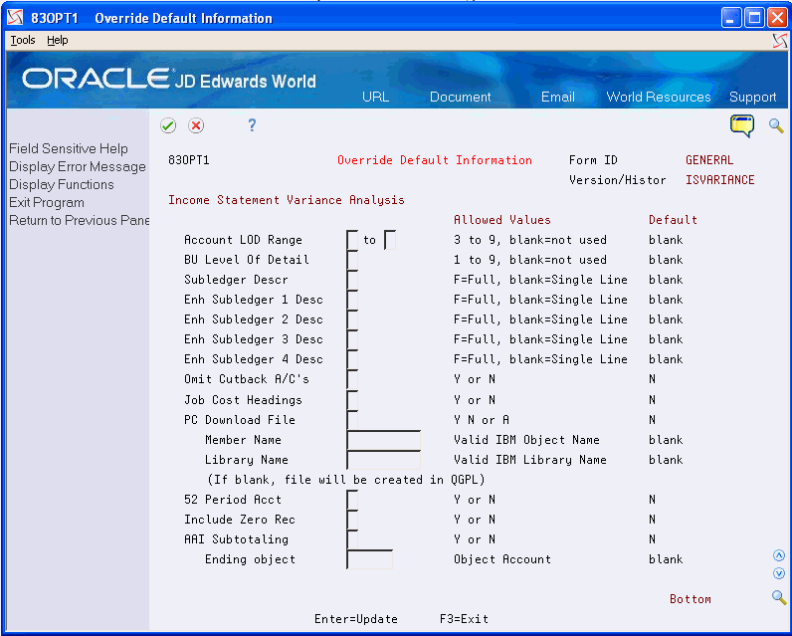Click '3 to 9, blank=not used' text

click(x=530, y=240)
